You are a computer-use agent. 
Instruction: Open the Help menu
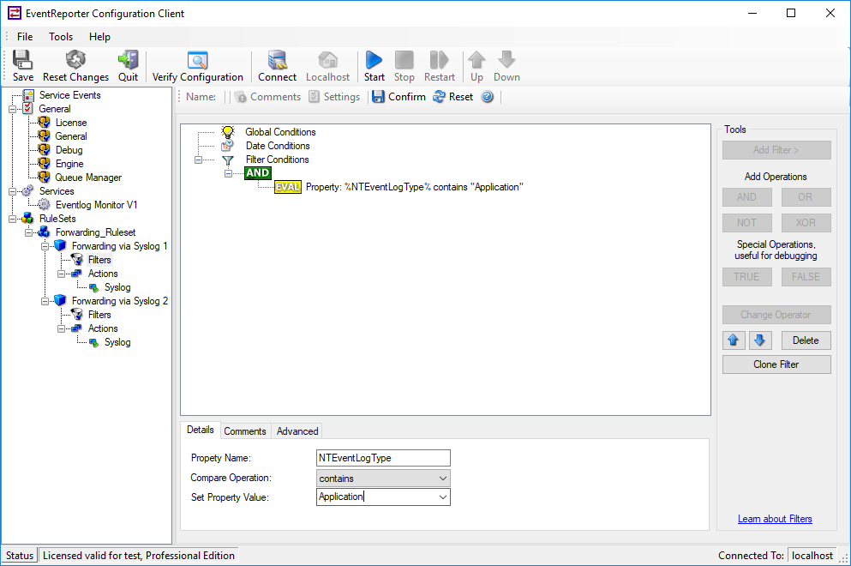100,36
